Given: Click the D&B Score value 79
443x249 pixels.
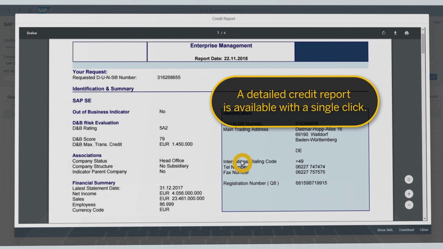Looking at the screenshot, I should click(162, 139).
